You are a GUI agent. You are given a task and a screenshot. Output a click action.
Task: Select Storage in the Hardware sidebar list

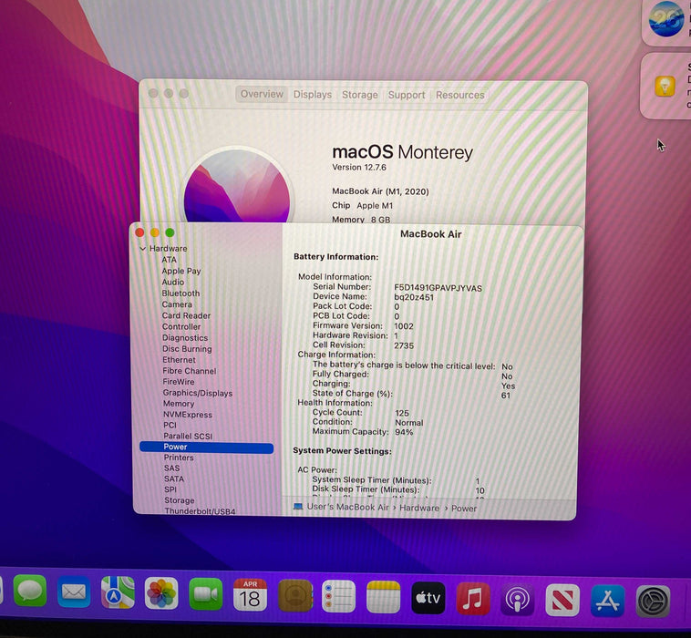click(180, 500)
